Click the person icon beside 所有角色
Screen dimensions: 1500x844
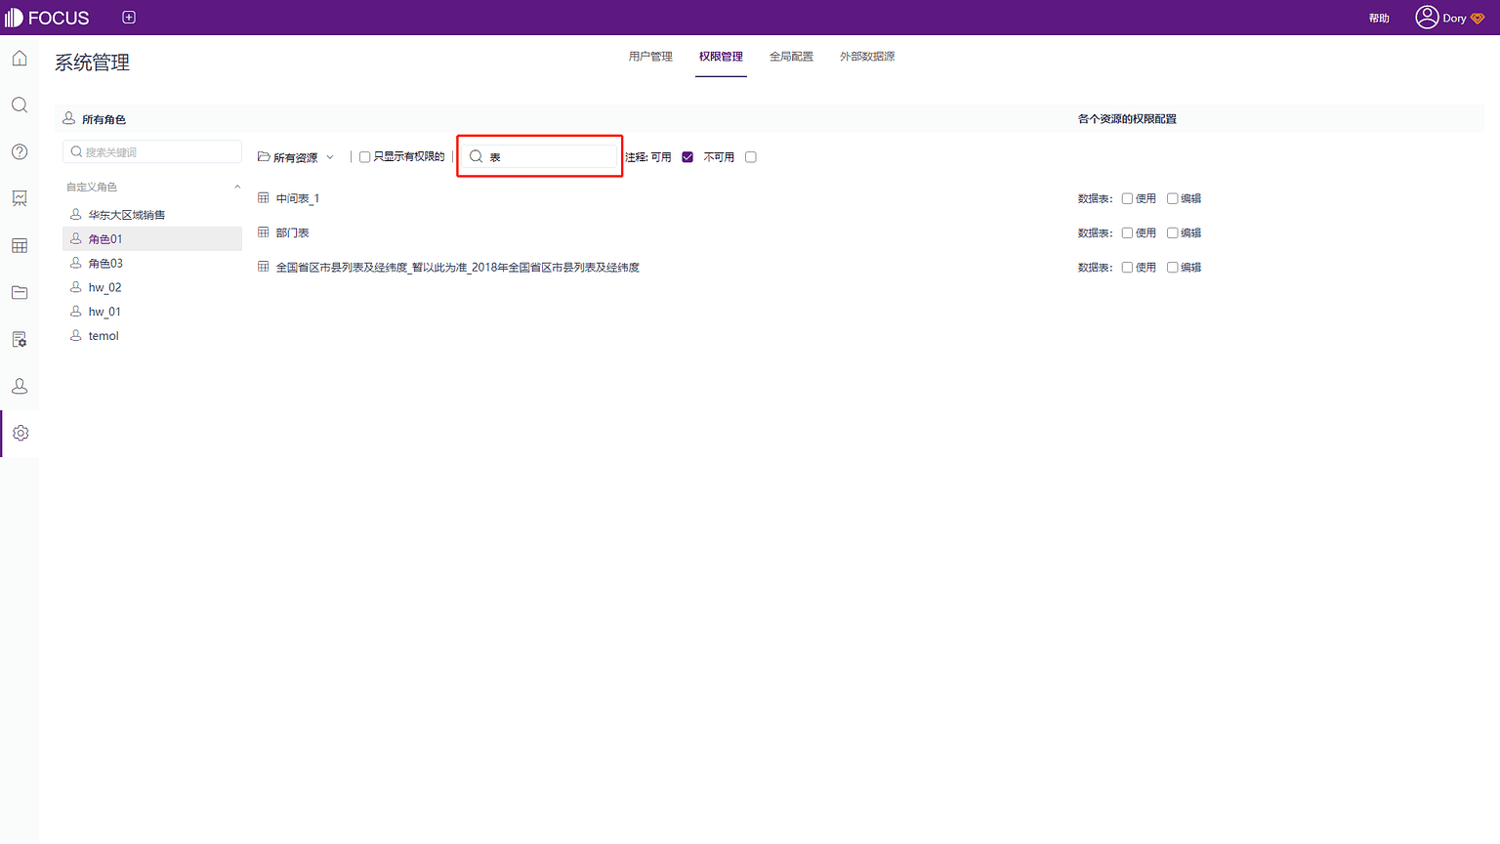pos(69,118)
